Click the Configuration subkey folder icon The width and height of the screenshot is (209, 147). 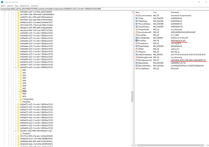(x=20, y=99)
